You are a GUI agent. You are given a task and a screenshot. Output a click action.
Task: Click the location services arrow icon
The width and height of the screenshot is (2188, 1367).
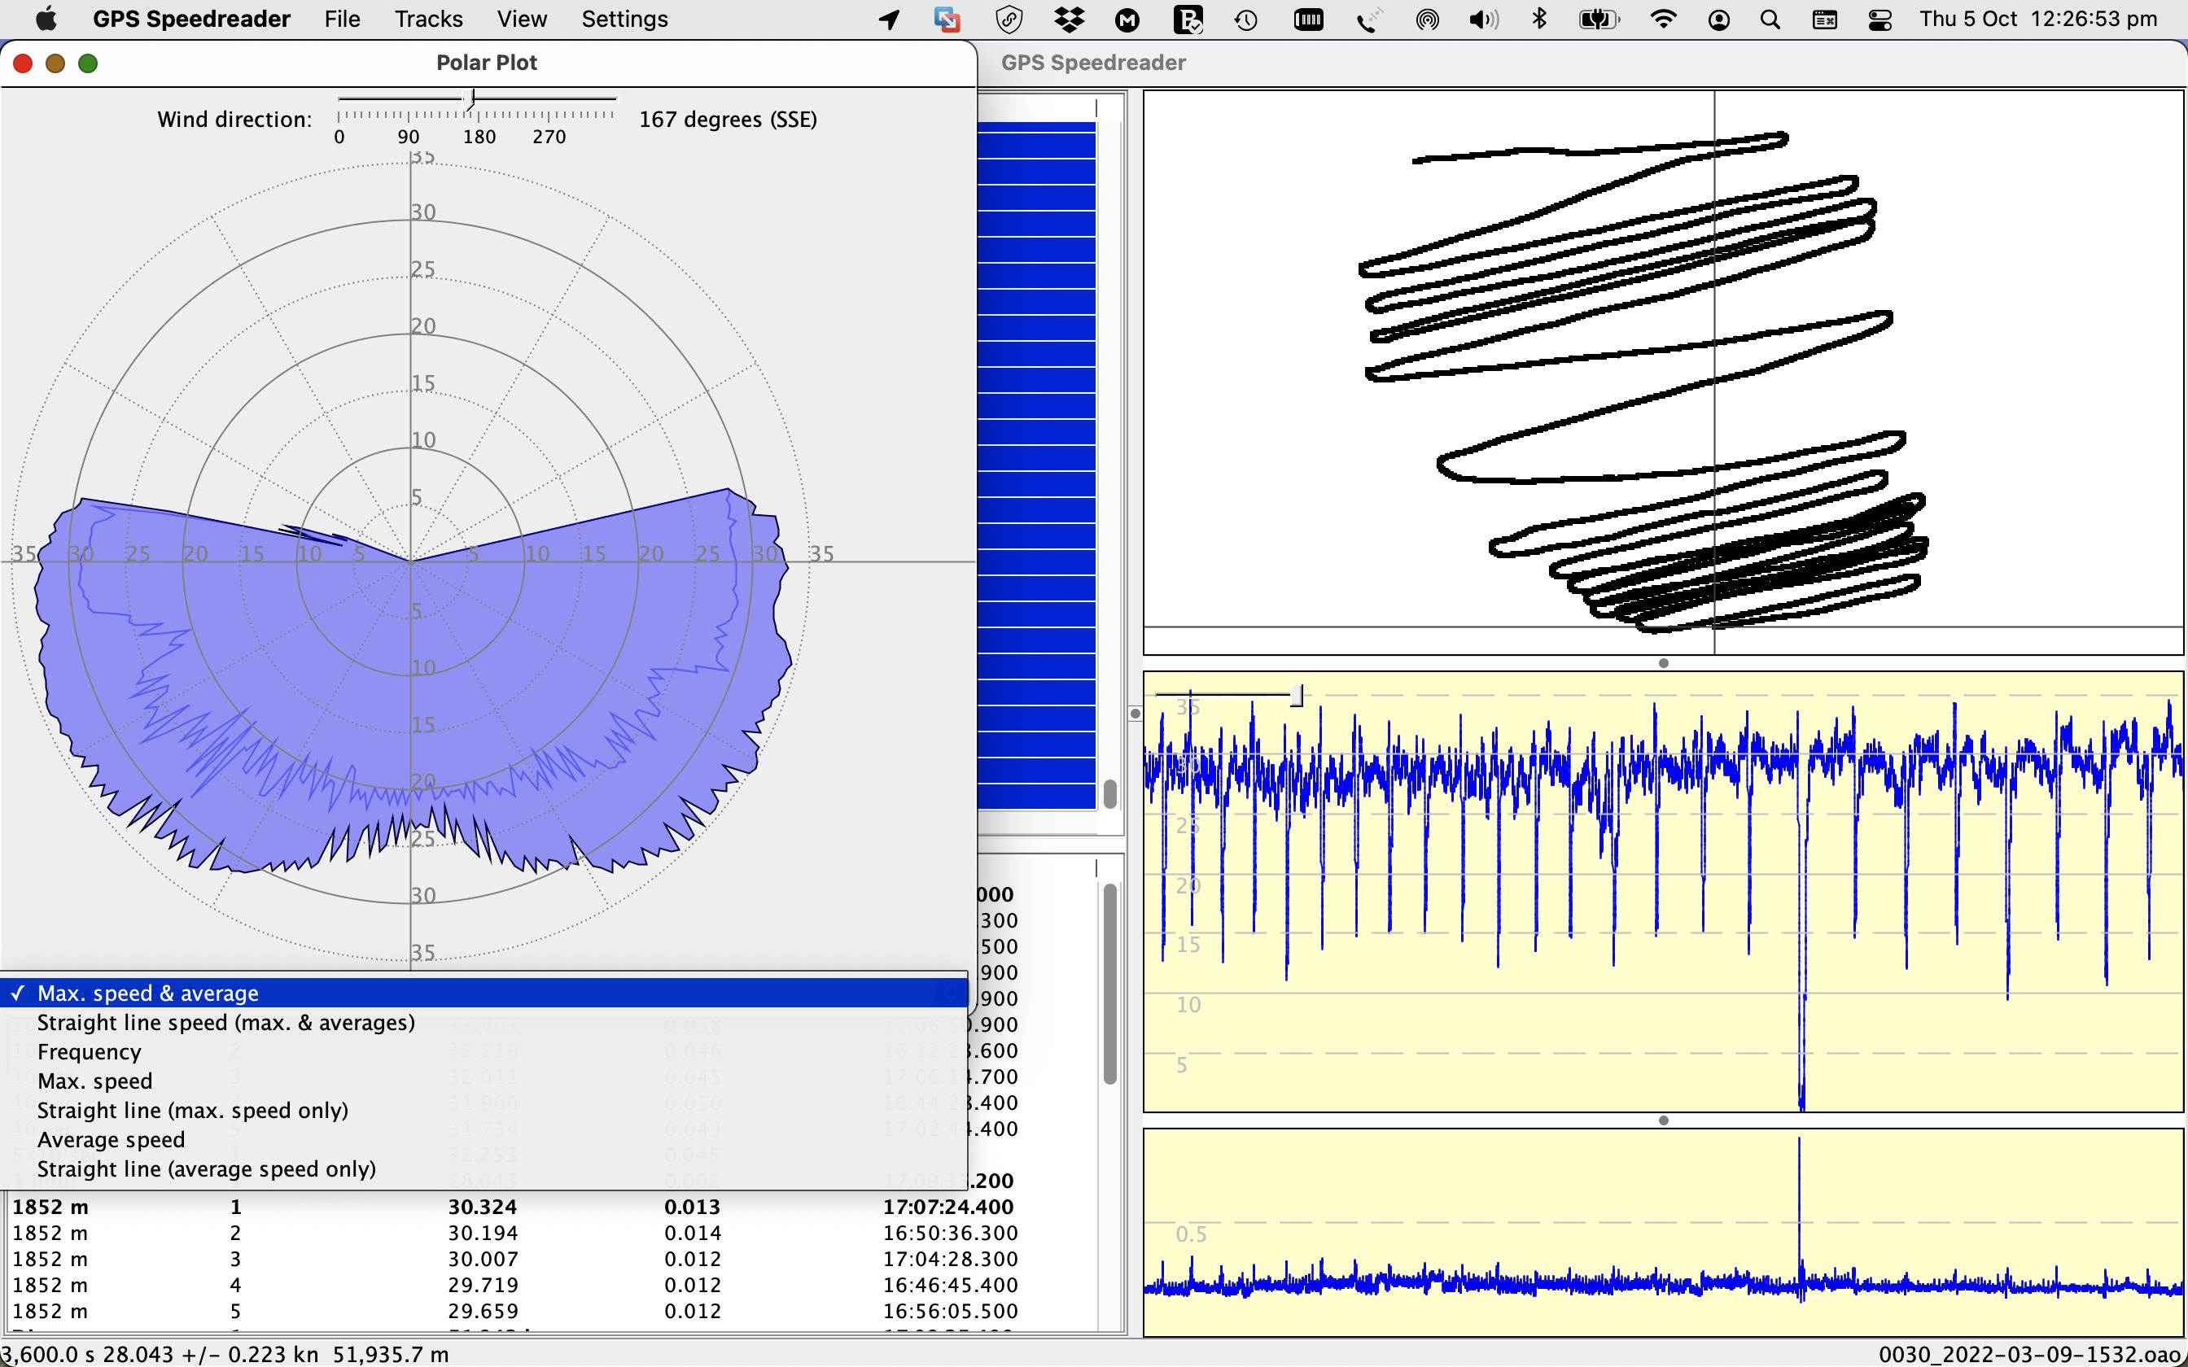tap(888, 19)
